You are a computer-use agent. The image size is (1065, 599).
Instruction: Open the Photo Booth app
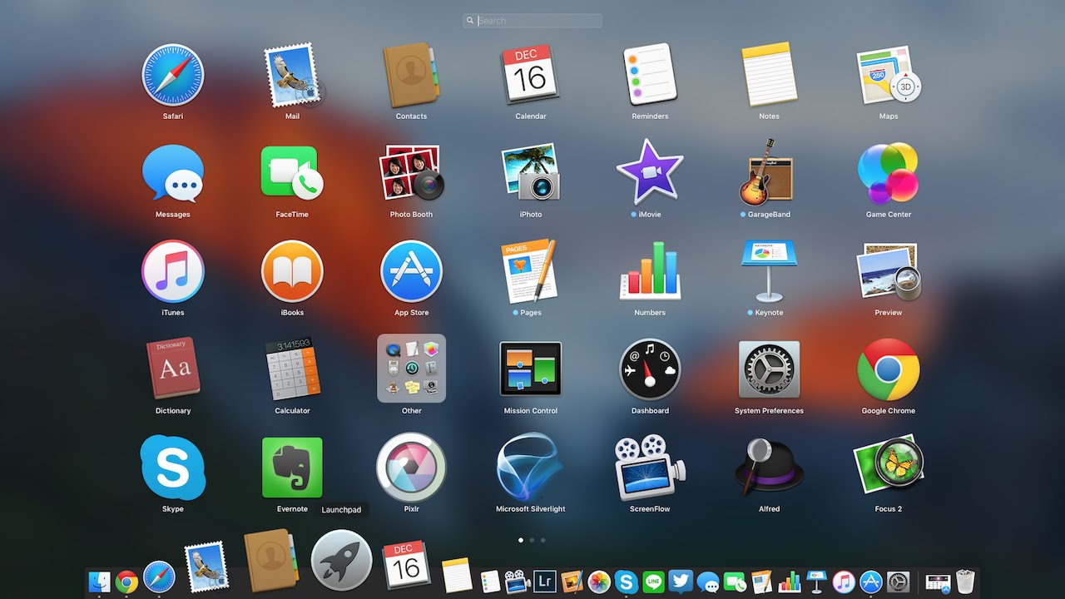[411, 173]
